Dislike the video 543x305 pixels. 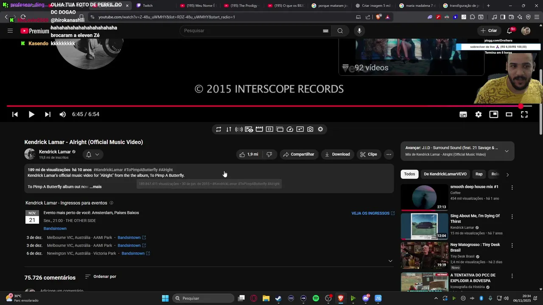coord(269,154)
